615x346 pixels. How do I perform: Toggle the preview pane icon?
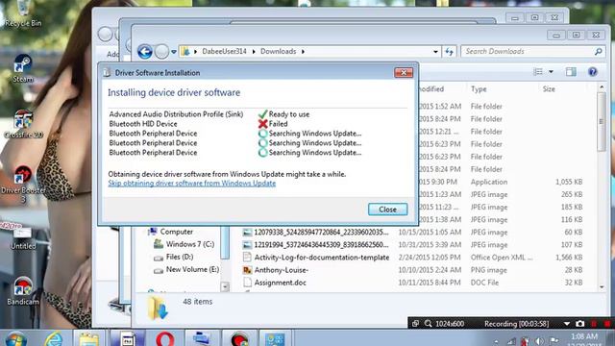tap(571, 72)
